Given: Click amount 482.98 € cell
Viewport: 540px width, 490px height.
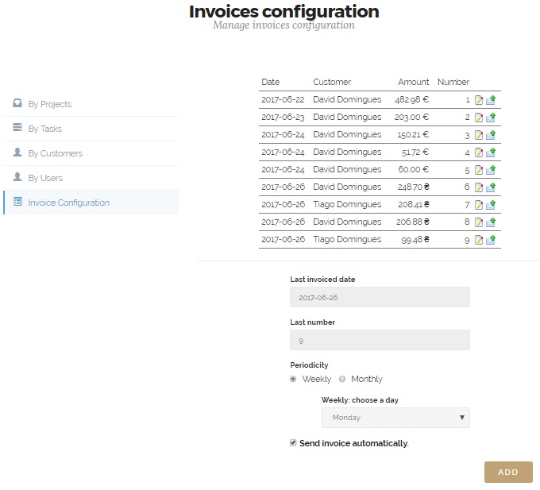Looking at the screenshot, I should [x=412, y=100].
